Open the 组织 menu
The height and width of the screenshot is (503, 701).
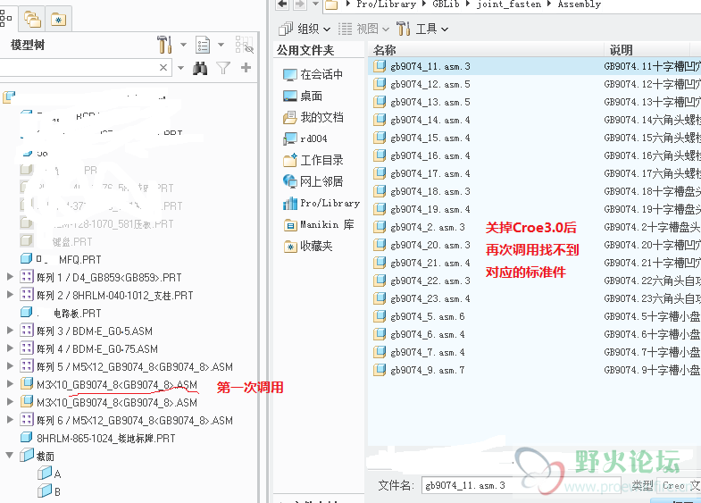(x=305, y=29)
